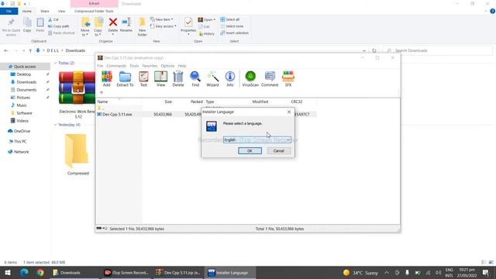Select Documents in navigation pane

pos(26,90)
